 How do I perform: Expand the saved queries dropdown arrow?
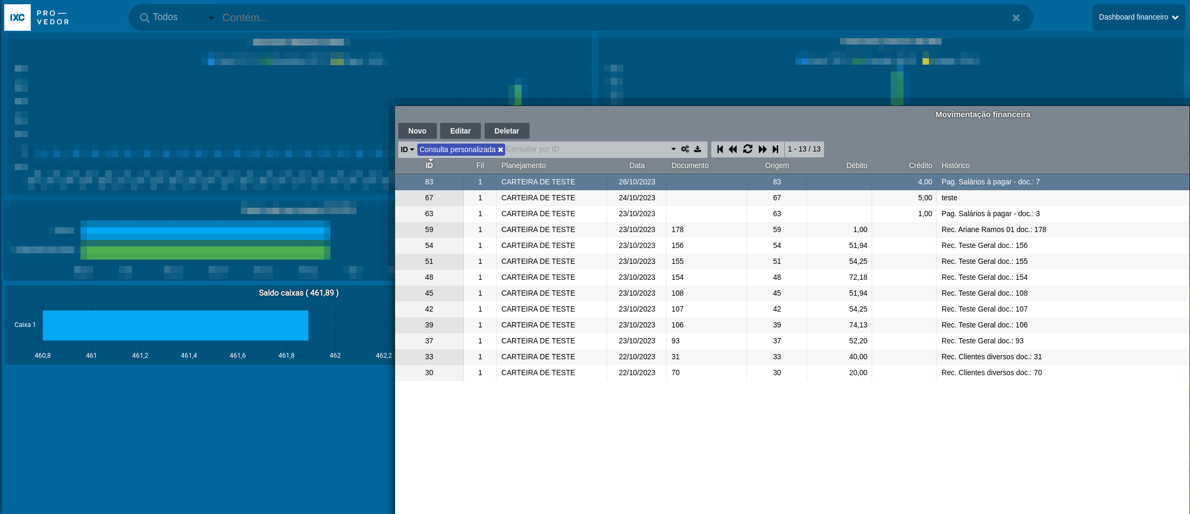click(674, 149)
